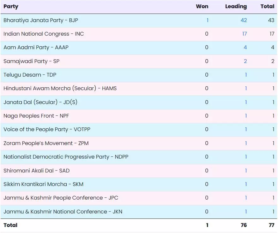Open JKN leading count link
Screen dimensions: 278x233
pos(246,212)
